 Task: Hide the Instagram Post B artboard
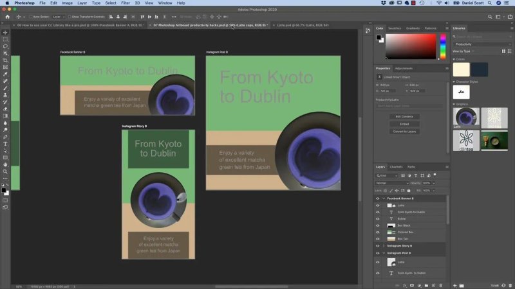pyautogui.click(x=377, y=253)
